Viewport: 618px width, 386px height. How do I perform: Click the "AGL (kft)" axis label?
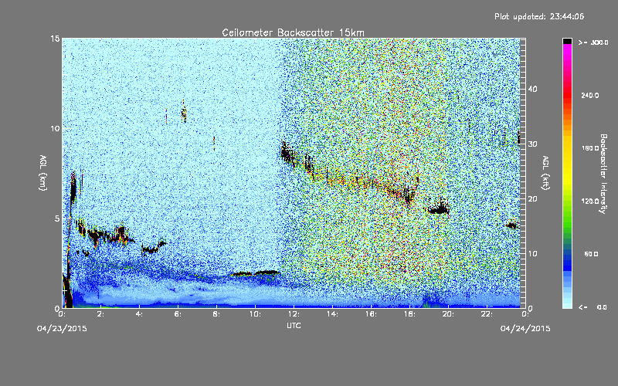(545, 173)
